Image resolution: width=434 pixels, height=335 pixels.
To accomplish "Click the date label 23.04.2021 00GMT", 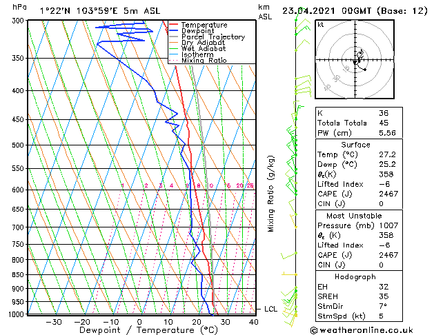I will (x=327, y=11).
